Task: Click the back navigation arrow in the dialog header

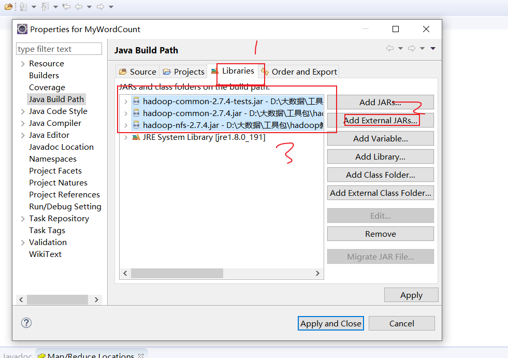Action: (390, 48)
